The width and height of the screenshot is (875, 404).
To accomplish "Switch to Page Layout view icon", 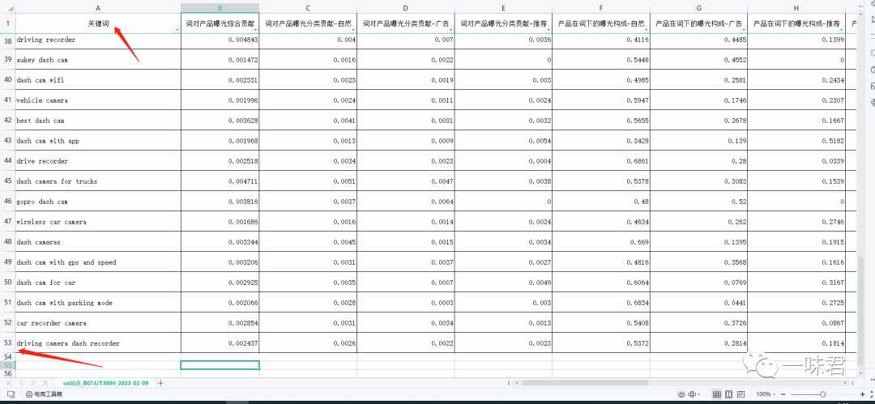I will click(x=729, y=394).
